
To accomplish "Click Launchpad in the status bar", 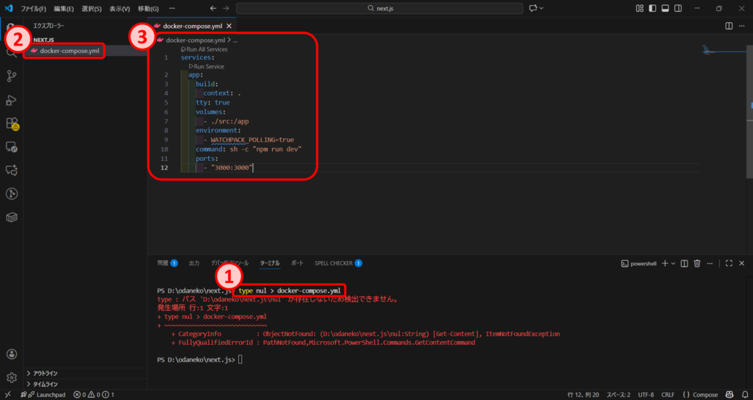I will pyautogui.click(x=46, y=395).
